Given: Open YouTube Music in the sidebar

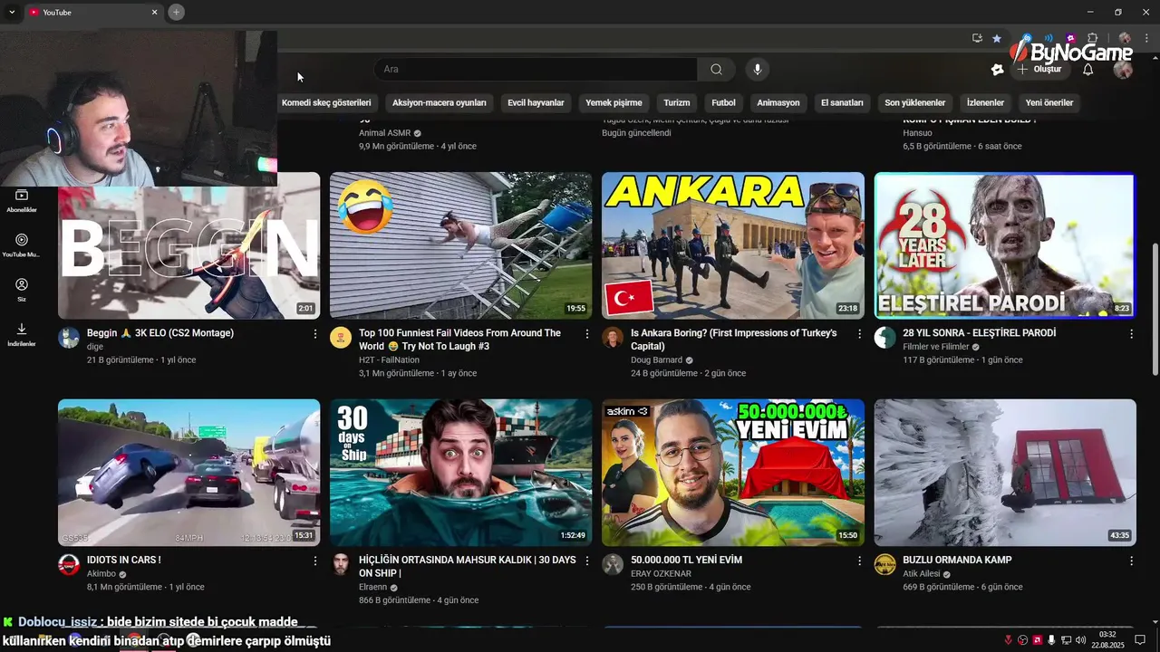Looking at the screenshot, I should 22,245.
